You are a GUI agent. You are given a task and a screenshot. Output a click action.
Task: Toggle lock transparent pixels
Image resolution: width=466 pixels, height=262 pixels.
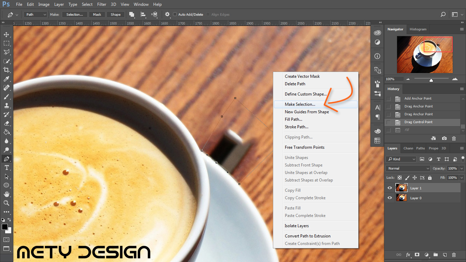click(399, 178)
